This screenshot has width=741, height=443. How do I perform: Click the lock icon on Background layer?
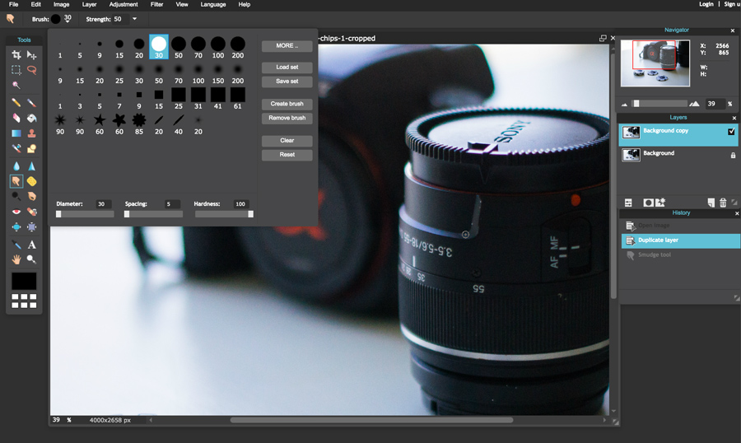tap(733, 155)
